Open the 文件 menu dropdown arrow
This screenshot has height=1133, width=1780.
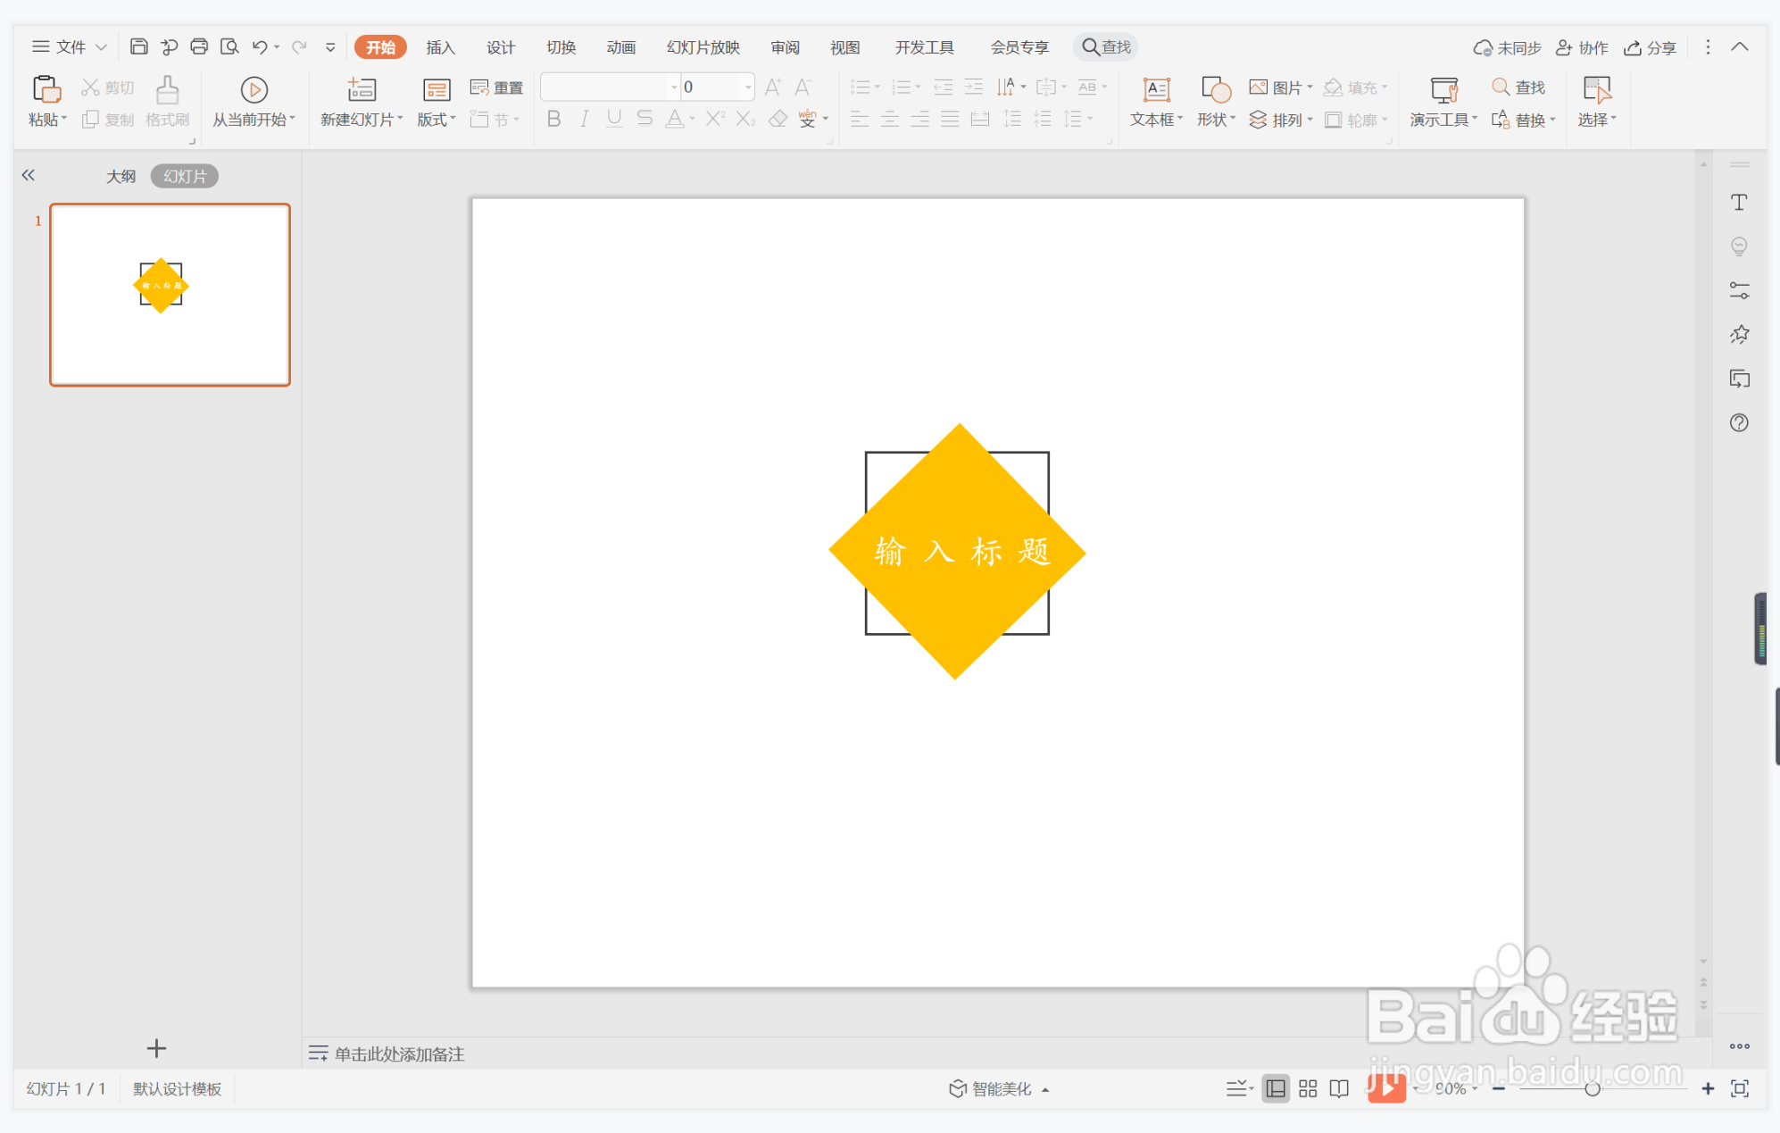tap(101, 47)
